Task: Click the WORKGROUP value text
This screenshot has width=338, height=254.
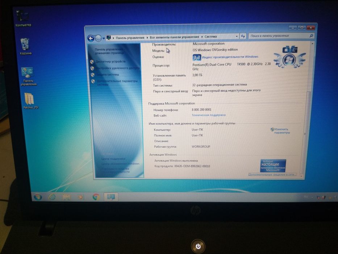Action: click(x=201, y=147)
